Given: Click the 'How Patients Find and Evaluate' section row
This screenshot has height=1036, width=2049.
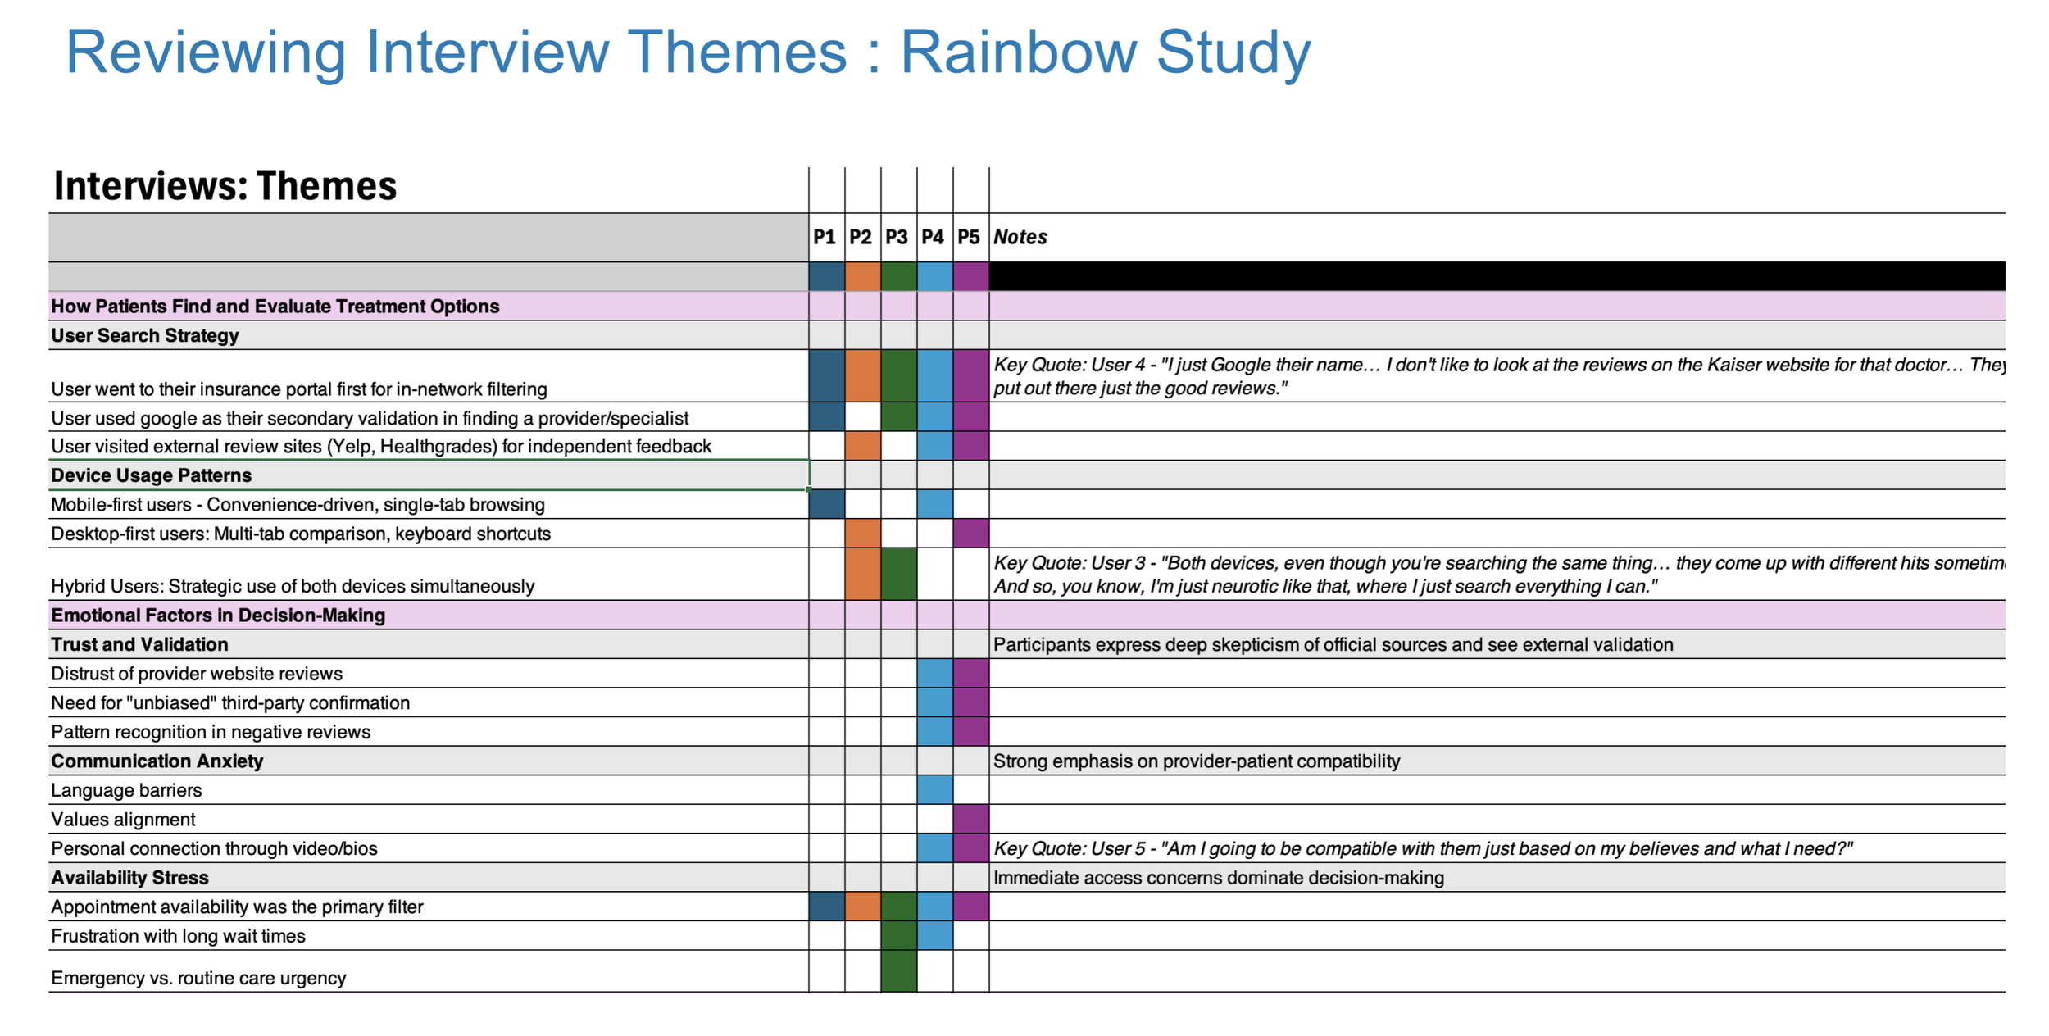Looking at the screenshot, I should coord(275,306).
